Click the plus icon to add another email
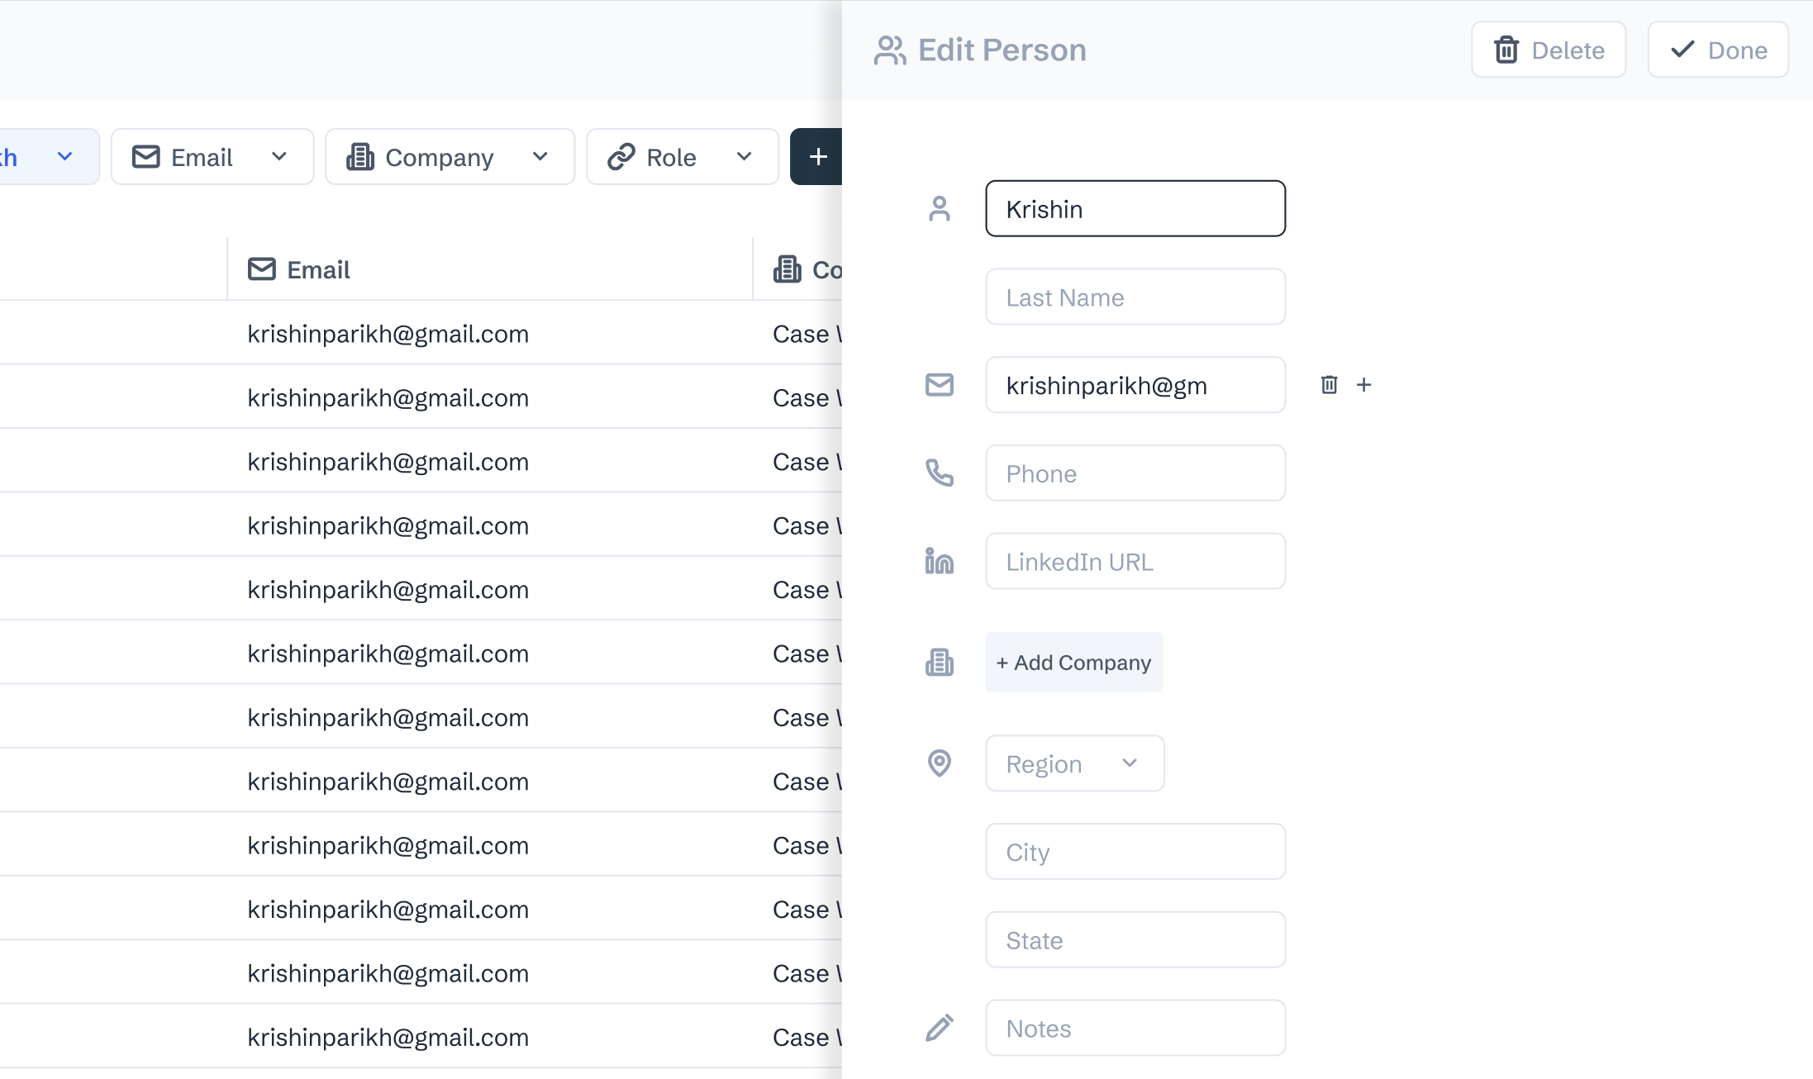 (x=1364, y=385)
